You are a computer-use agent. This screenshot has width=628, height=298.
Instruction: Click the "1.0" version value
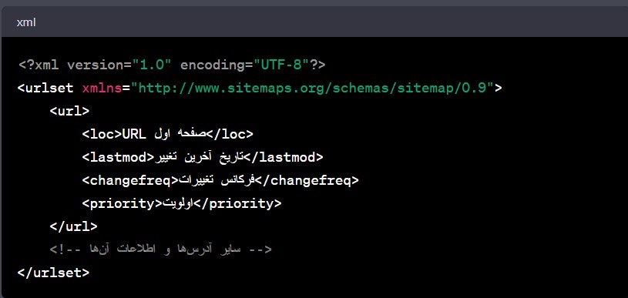click(x=152, y=65)
